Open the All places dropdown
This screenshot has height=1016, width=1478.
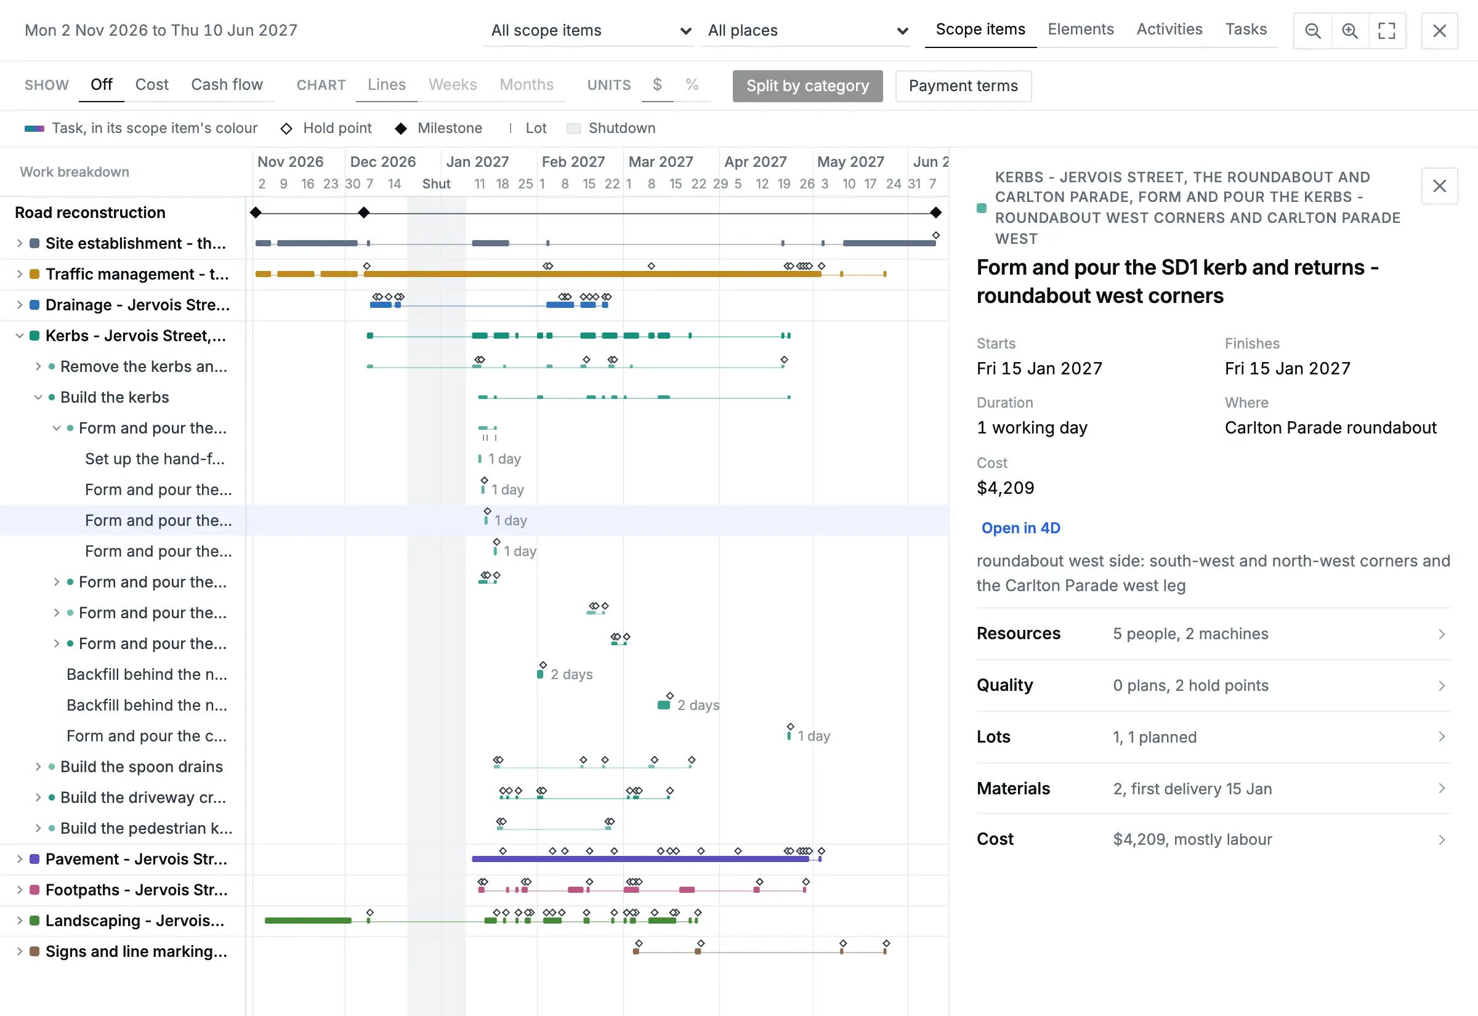806,31
